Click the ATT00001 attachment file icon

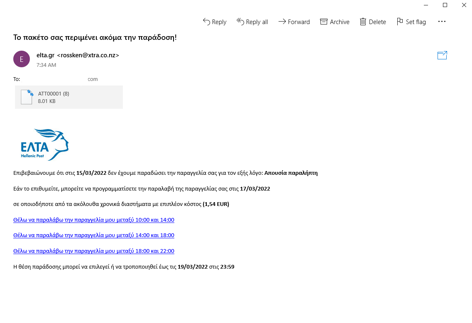(x=27, y=97)
